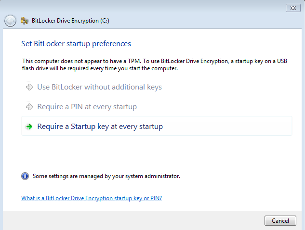Click the green arrow beside Startup key option
305x230 pixels.
tap(29, 127)
